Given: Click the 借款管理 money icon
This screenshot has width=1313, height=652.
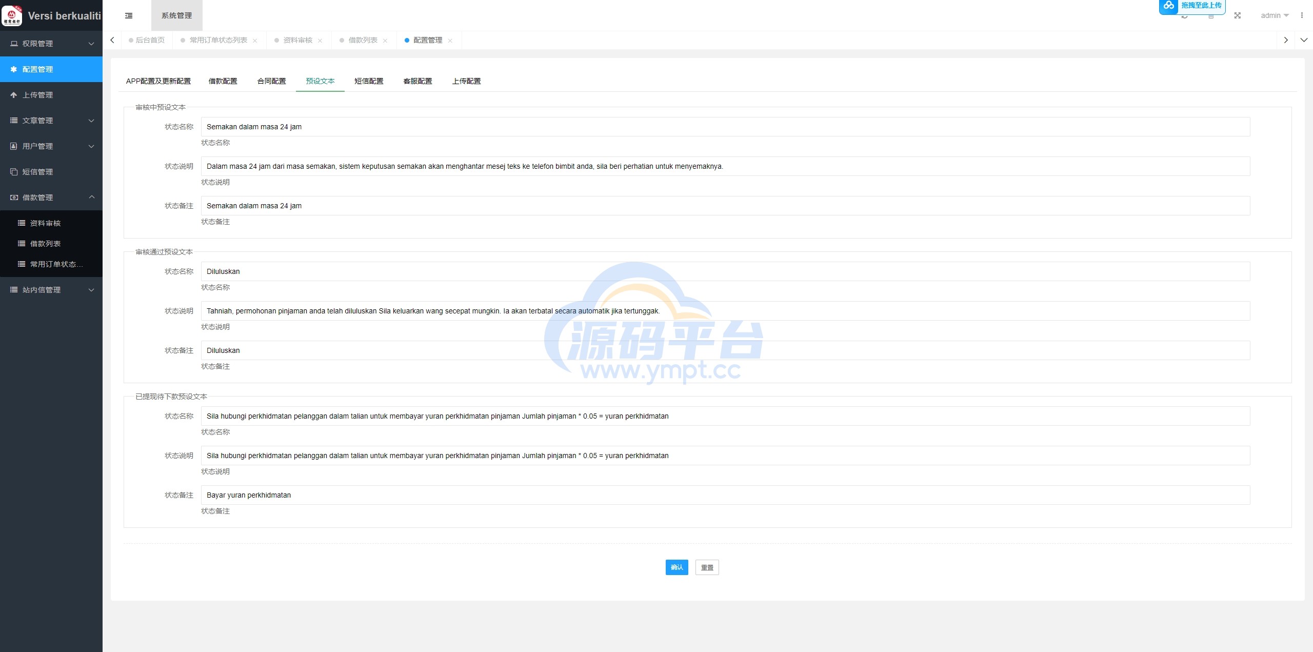Looking at the screenshot, I should click(14, 197).
